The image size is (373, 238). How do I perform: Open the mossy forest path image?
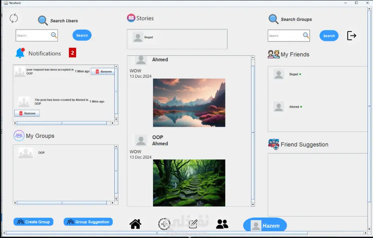click(x=189, y=183)
